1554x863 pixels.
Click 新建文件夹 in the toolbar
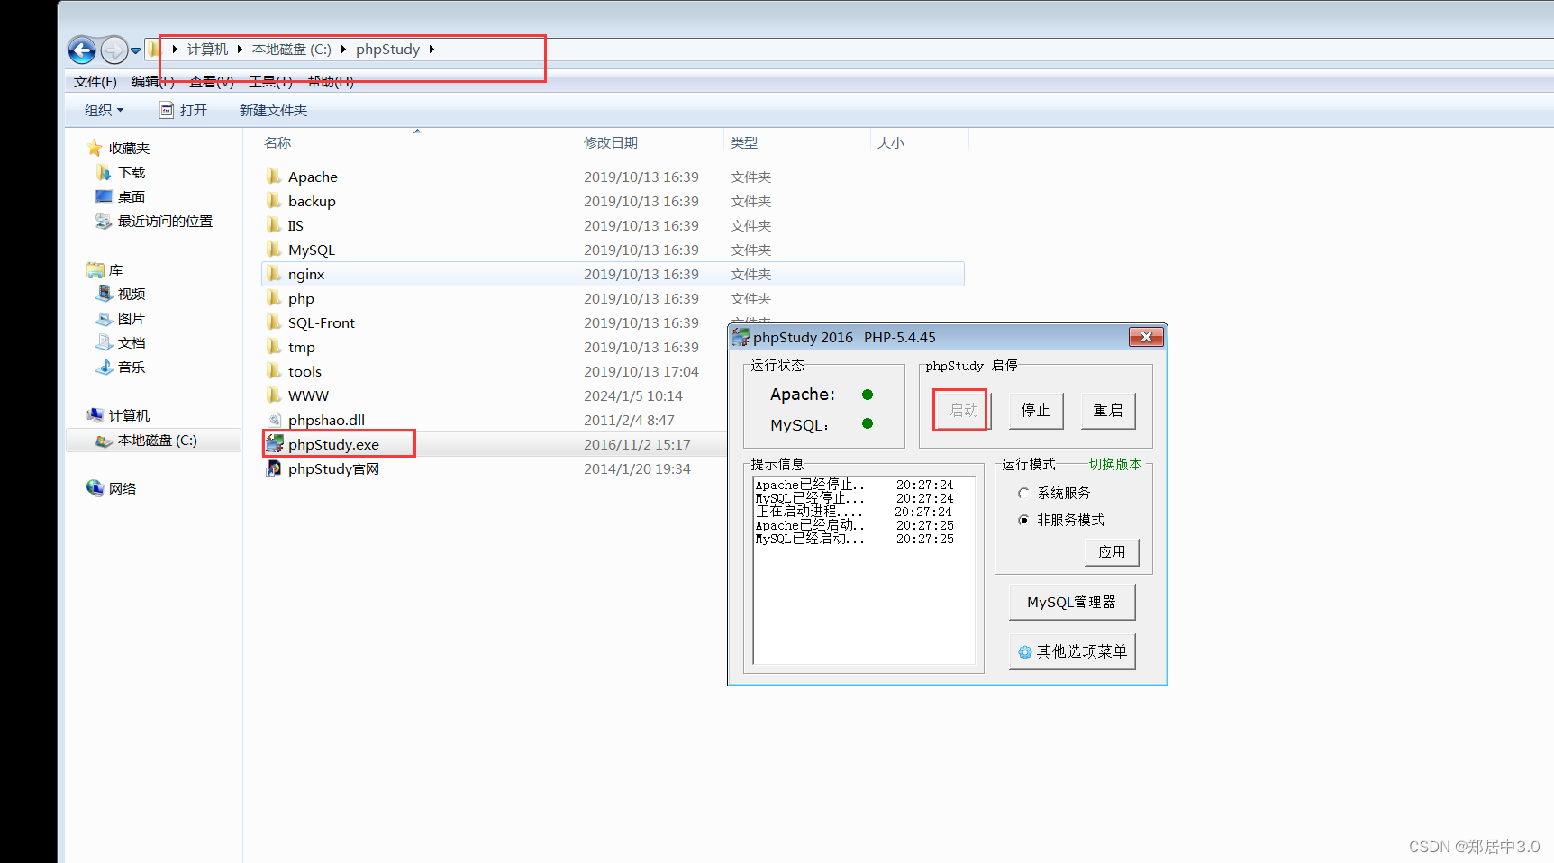[273, 110]
